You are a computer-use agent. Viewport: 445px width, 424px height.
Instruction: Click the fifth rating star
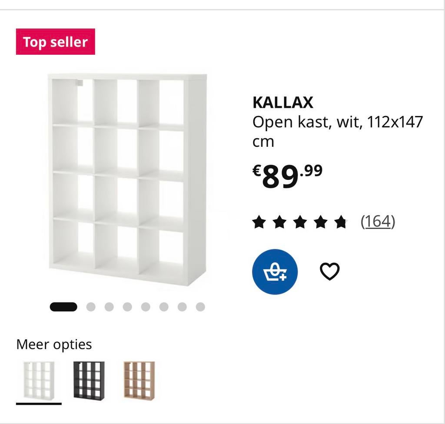[342, 222]
